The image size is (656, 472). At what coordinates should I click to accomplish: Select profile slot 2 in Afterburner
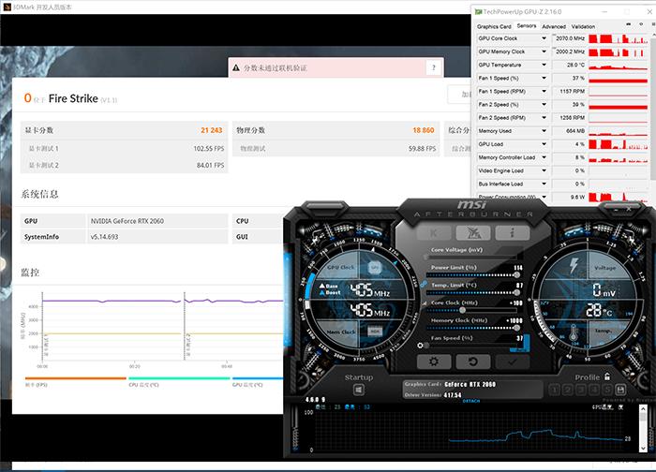(568, 391)
